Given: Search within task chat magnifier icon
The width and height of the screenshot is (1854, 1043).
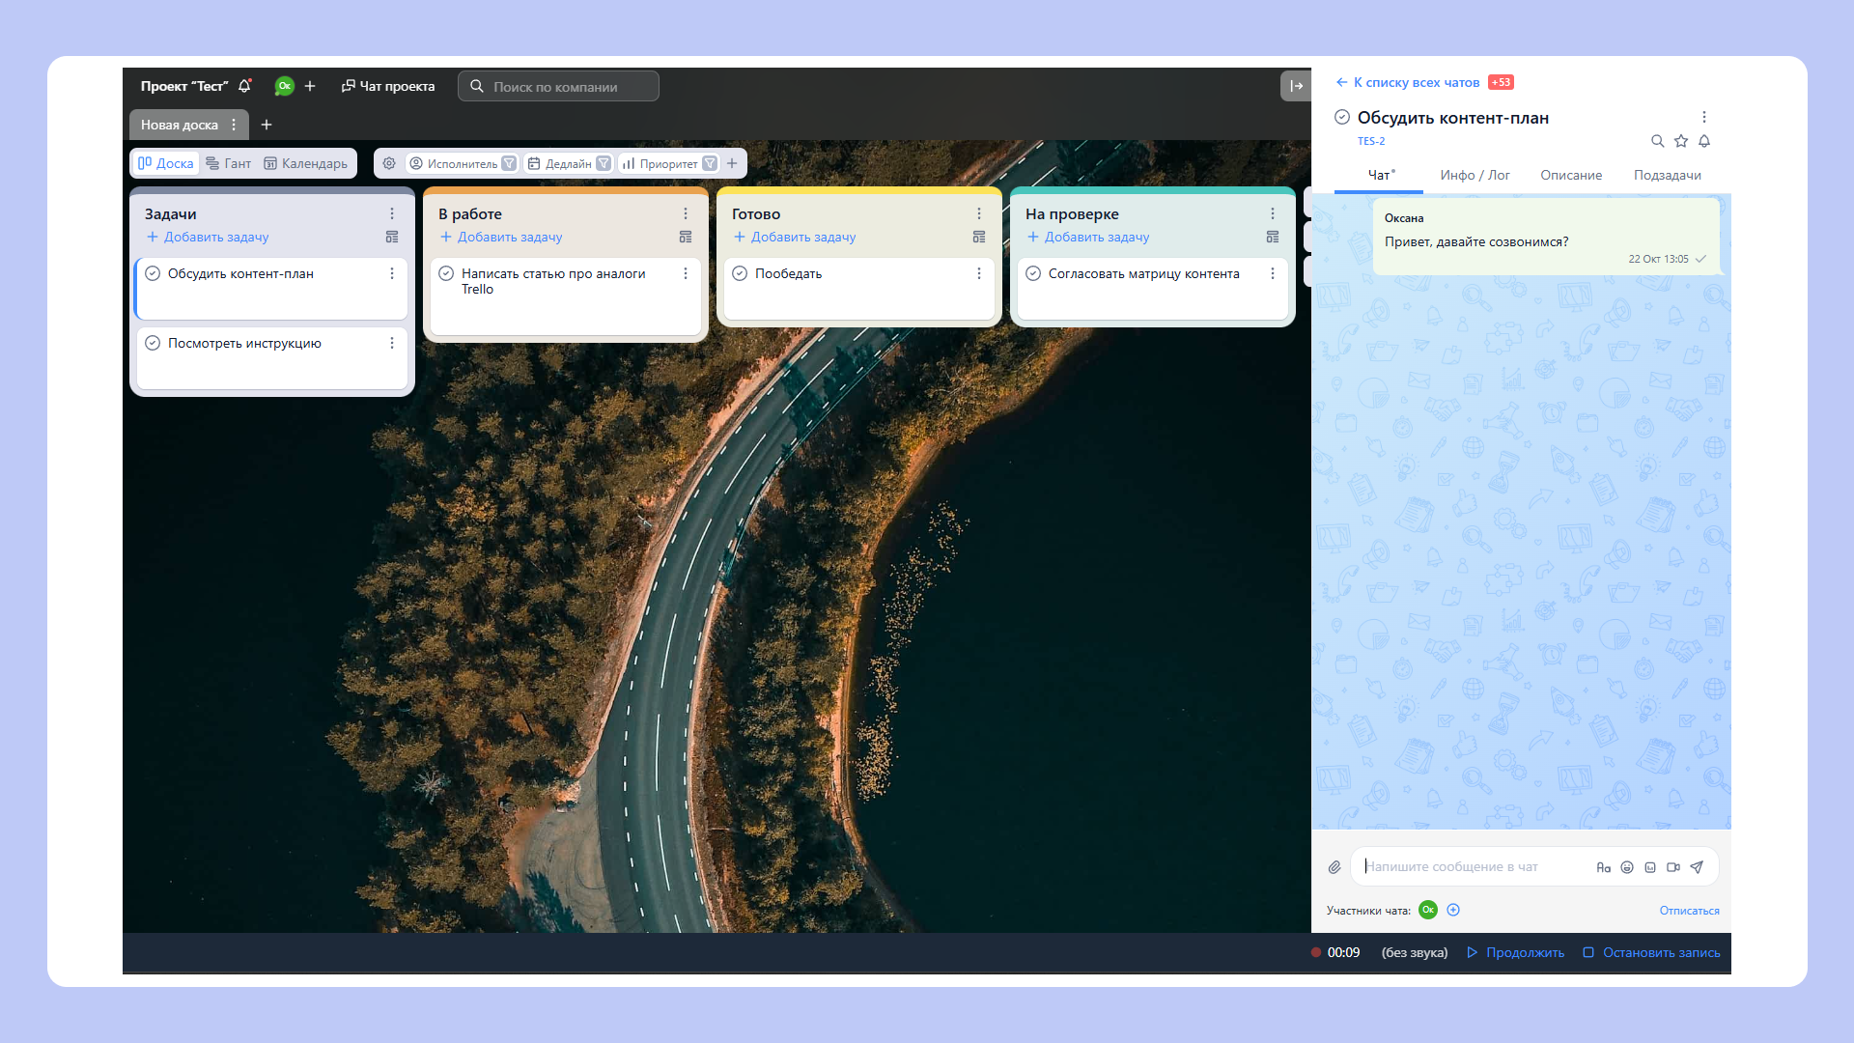Looking at the screenshot, I should click(1657, 141).
